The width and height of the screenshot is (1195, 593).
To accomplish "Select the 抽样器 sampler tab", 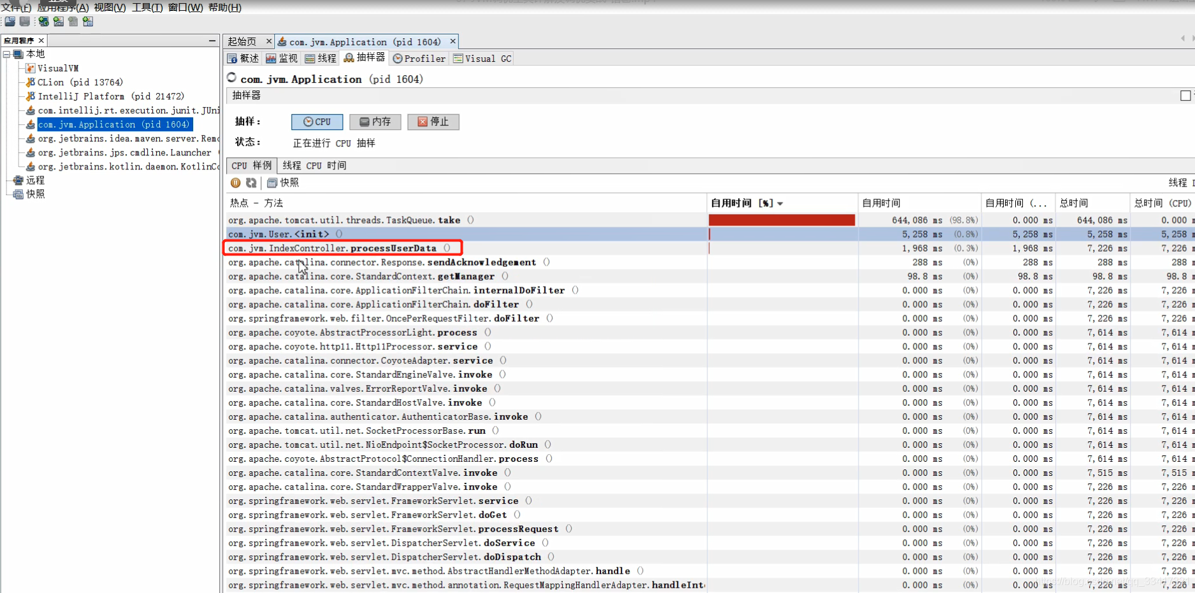I will point(364,58).
